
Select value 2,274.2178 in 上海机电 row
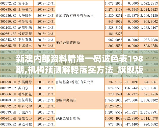pyautogui.click(x=114, y=10)
